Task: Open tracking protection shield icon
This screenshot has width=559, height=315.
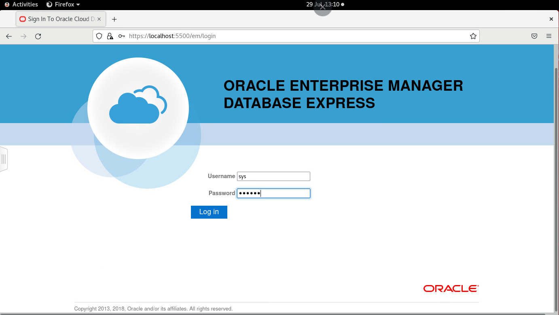Action: [99, 36]
